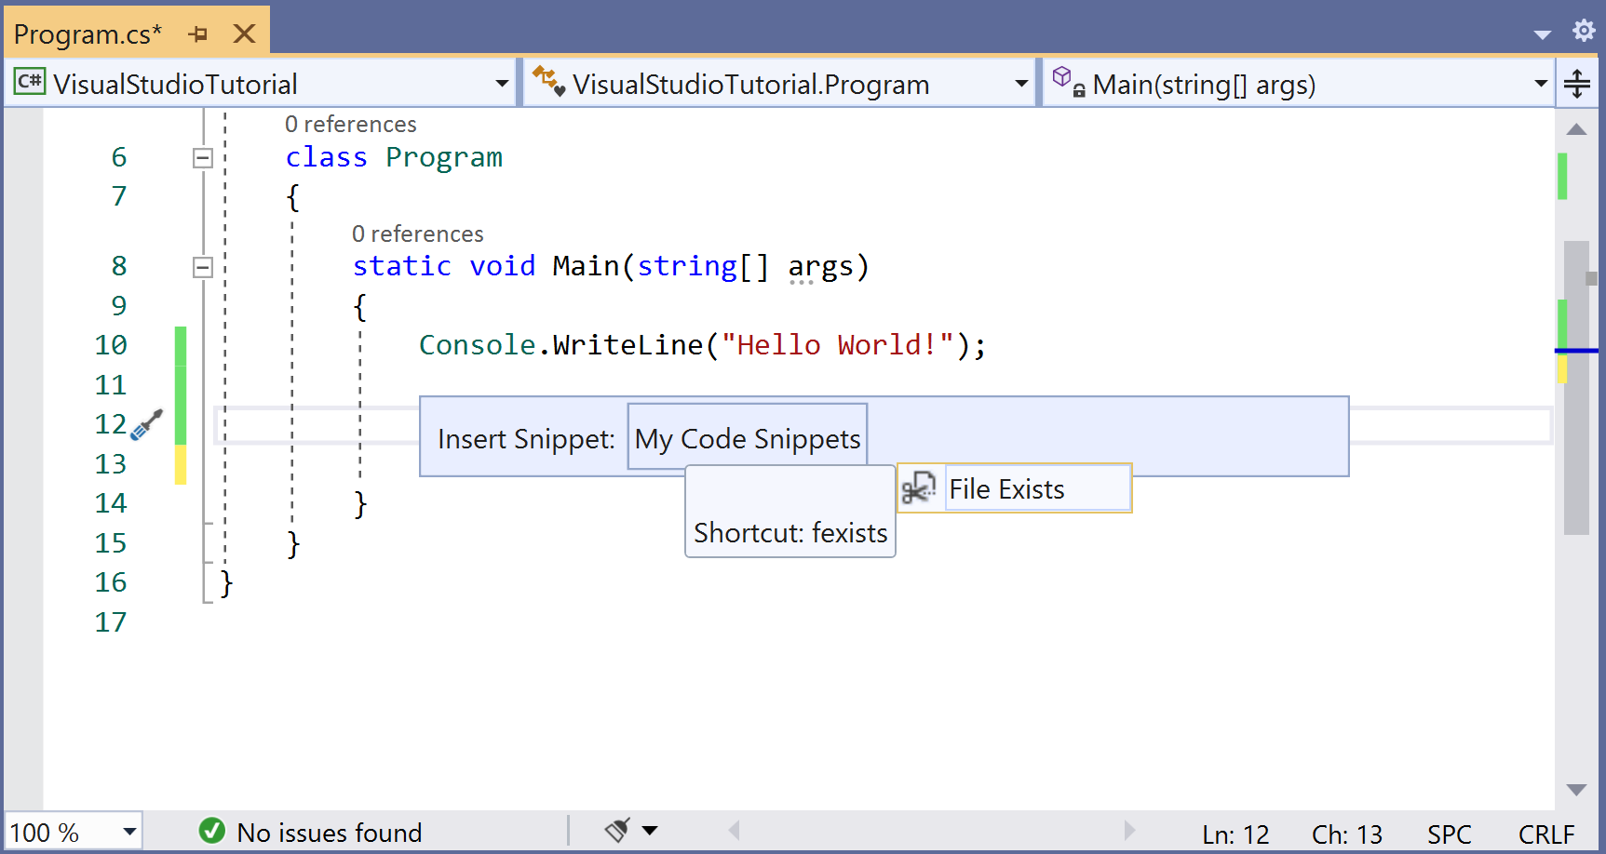The width and height of the screenshot is (1606, 854).
Task: Click the No issues found status text
Action: [x=329, y=833]
